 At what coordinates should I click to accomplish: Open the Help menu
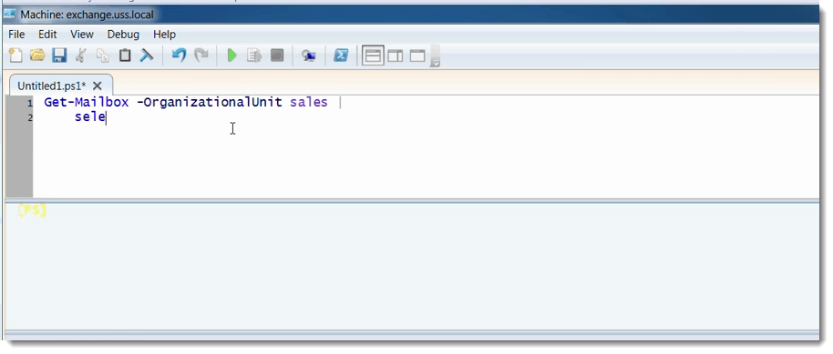164,35
